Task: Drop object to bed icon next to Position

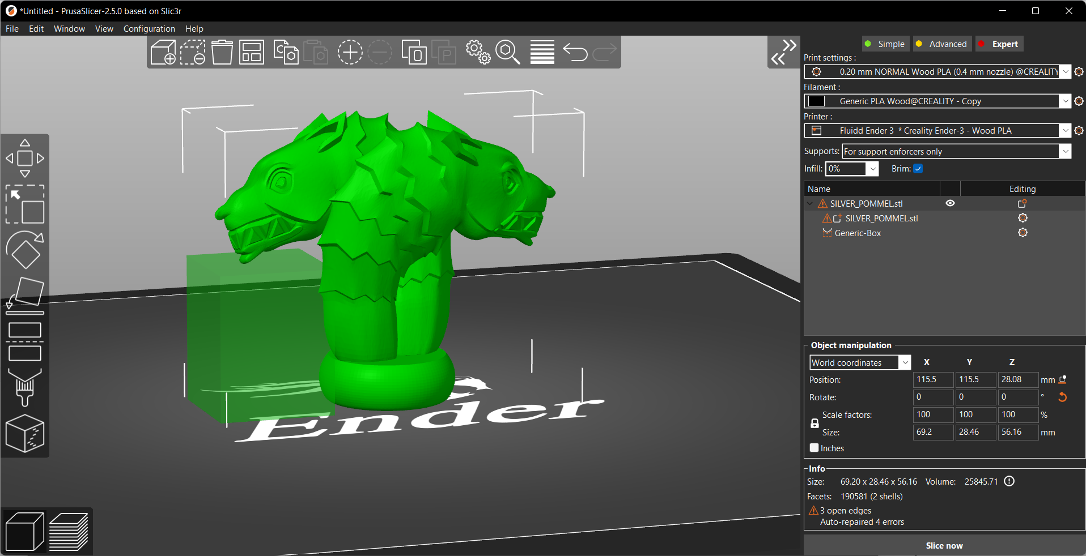Action: (1063, 380)
